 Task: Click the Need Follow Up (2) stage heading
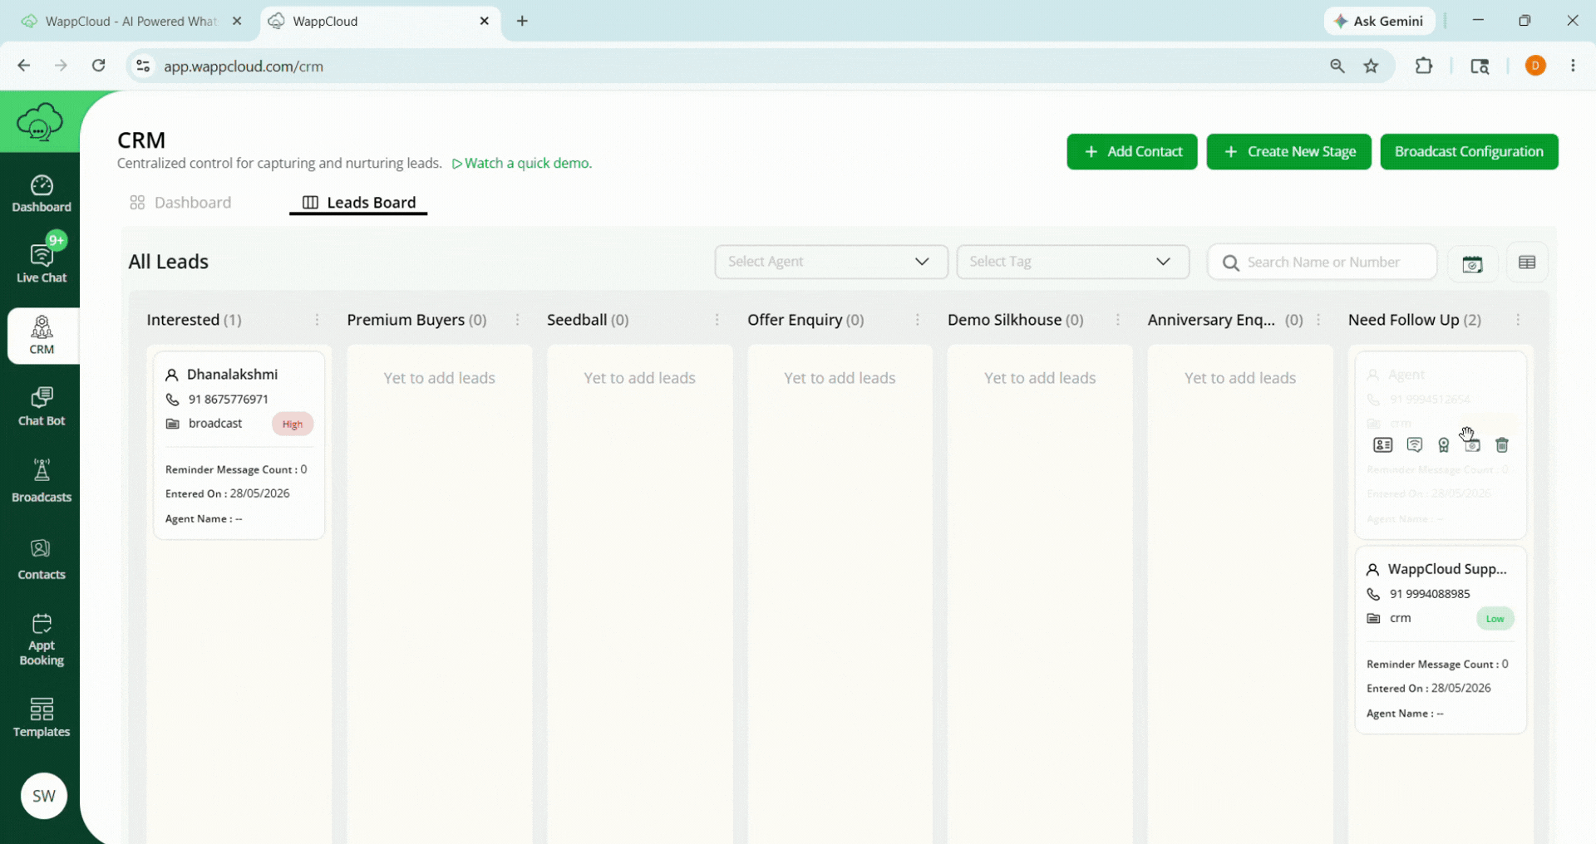coord(1414,320)
